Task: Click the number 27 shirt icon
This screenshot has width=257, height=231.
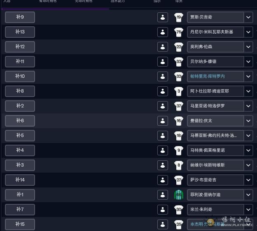Action: click(179, 180)
